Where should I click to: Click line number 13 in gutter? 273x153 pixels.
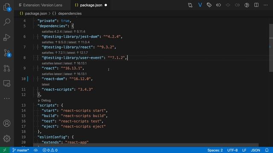pos(23,105)
